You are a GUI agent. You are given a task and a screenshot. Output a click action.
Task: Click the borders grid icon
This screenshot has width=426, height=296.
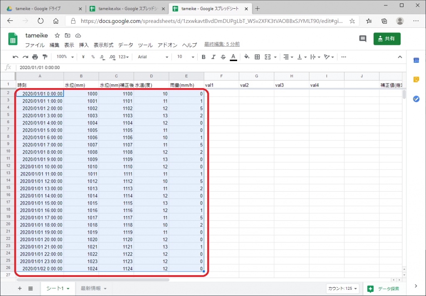click(x=257, y=57)
